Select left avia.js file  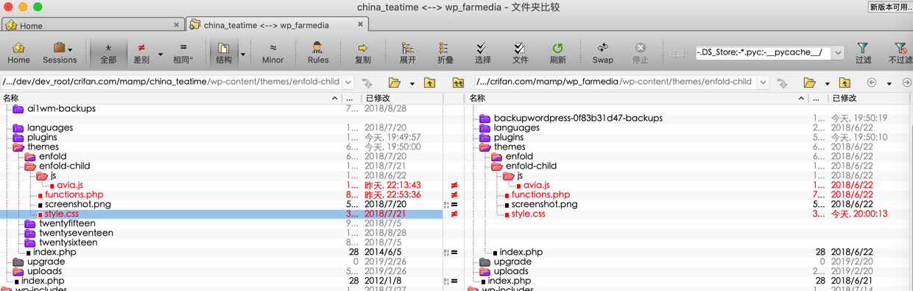coord(70,185)
